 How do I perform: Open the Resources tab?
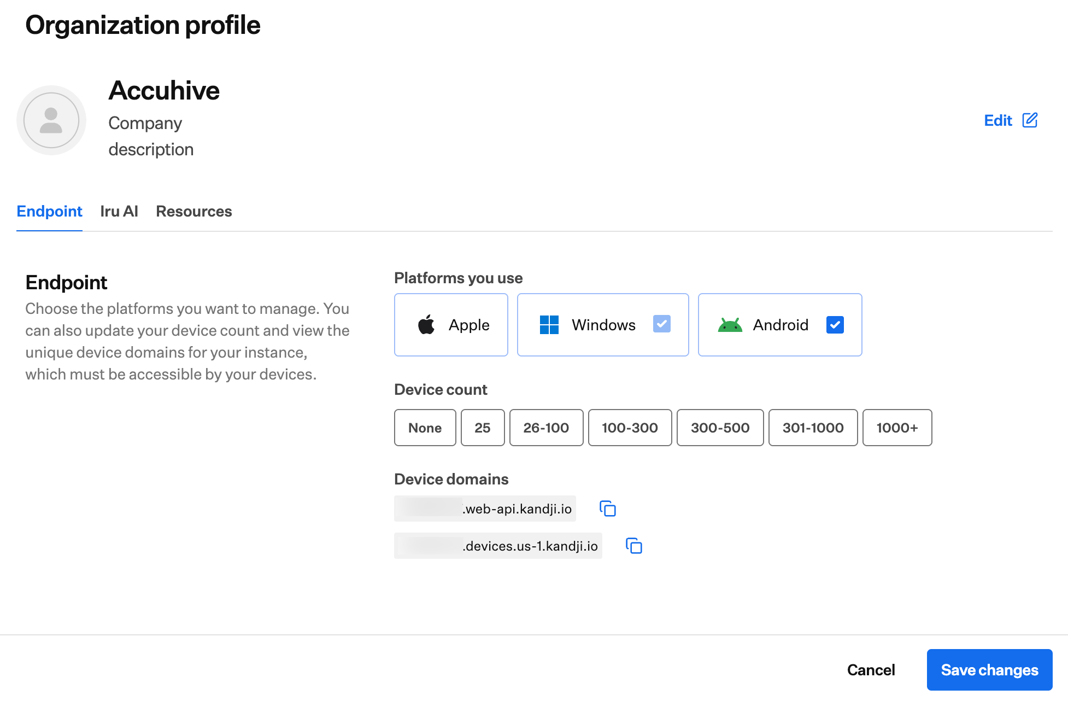pyautogui.click(x=193, y=211)
